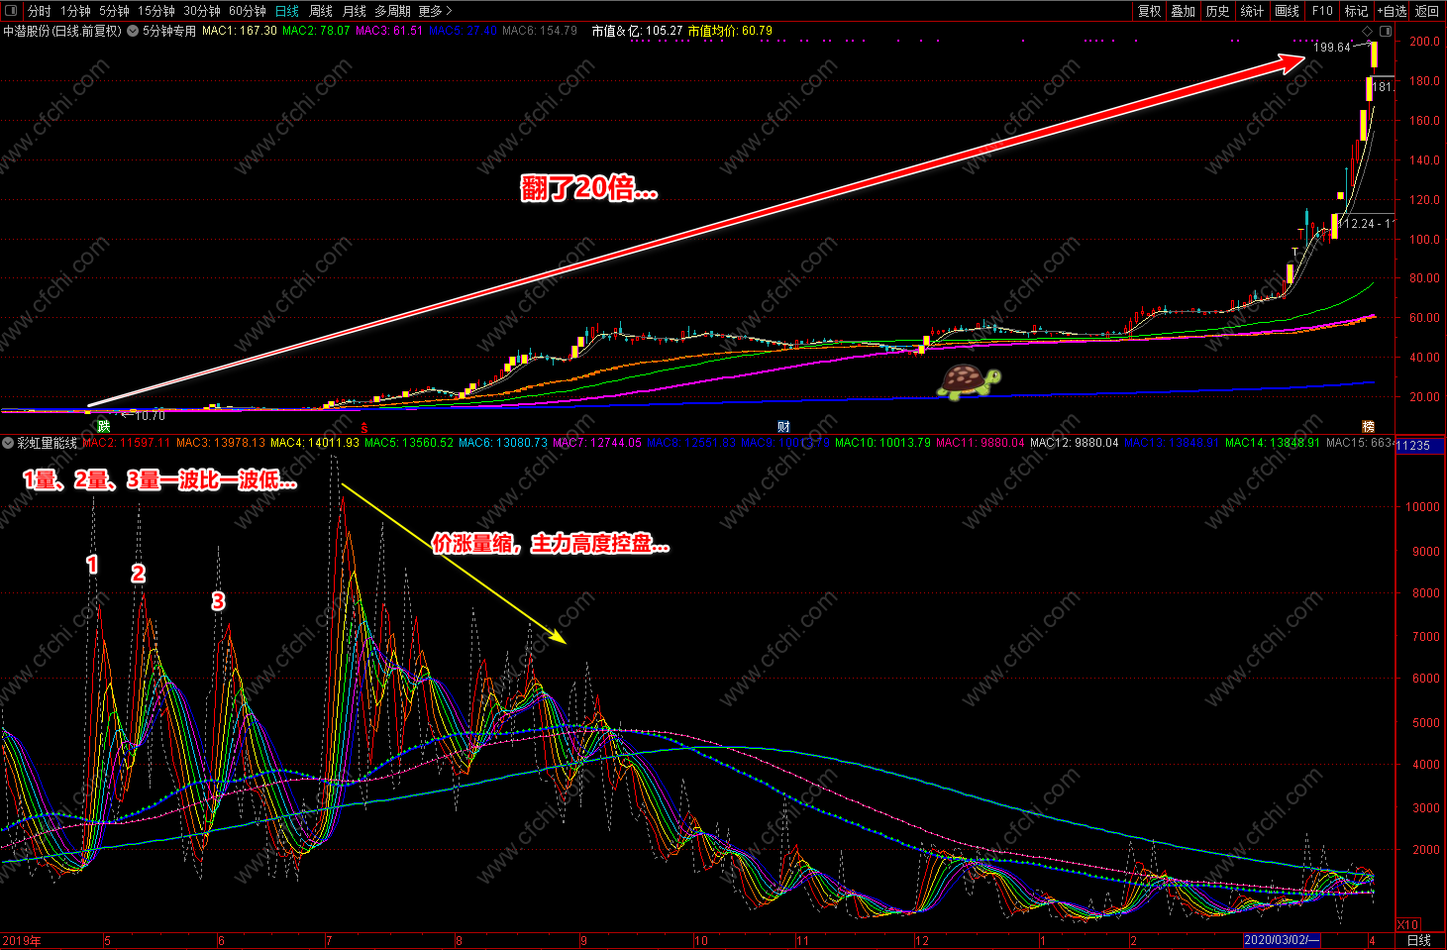
Task: Toggle the left sidebar panel icon
Action: tap(11, 11)
